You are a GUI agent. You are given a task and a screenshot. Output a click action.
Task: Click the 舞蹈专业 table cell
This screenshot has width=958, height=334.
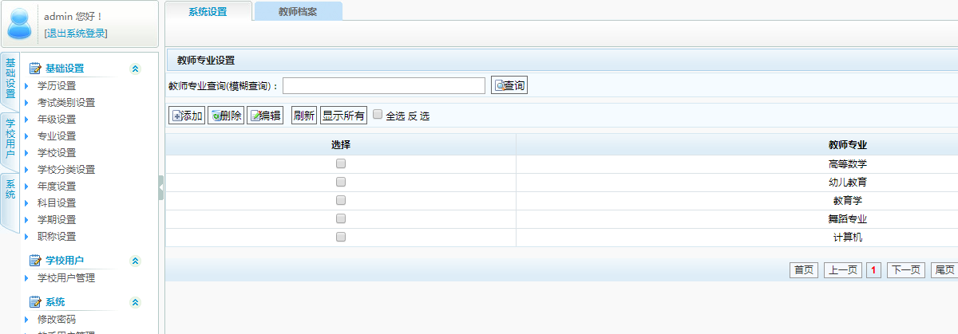click(848, 219)
